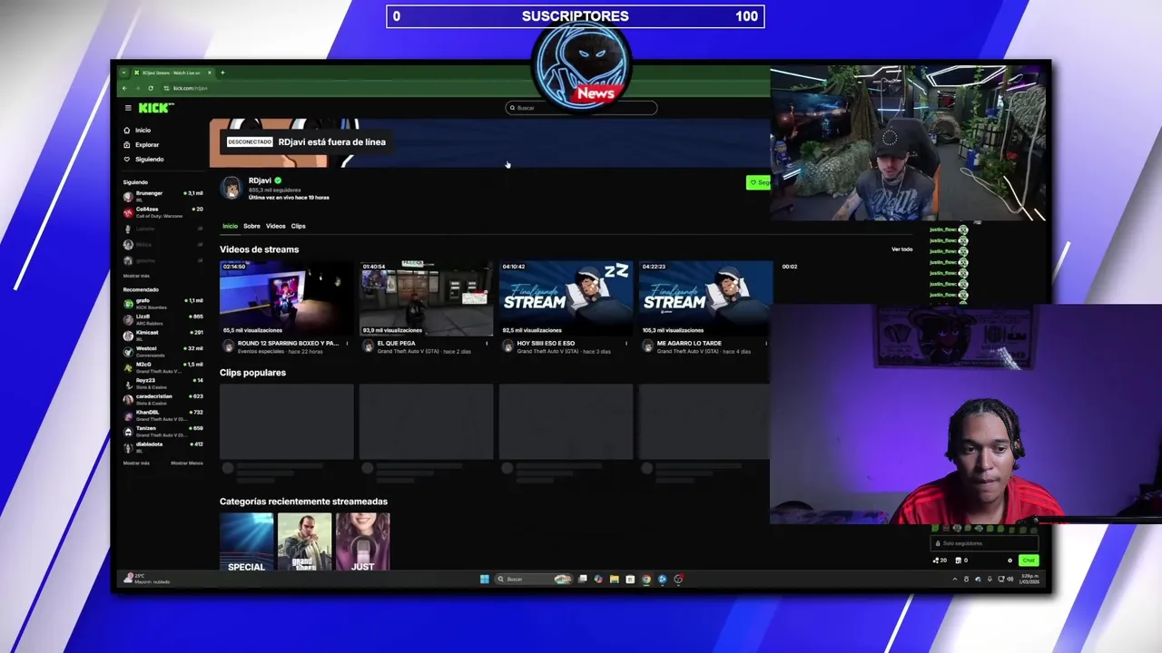The width and height of the screenshot is (1162, 653).
Task: Open Westcol channel in Recomendado list
Action: click(x=163, y=351)
